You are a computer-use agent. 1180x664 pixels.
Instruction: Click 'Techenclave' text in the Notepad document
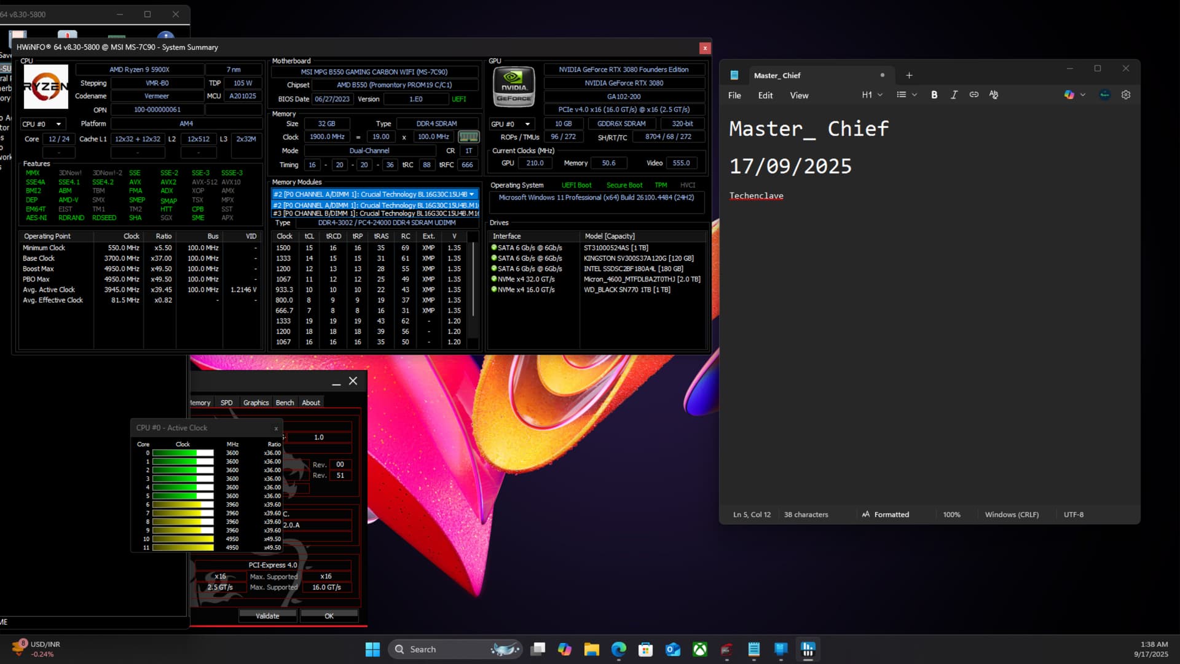756,196
